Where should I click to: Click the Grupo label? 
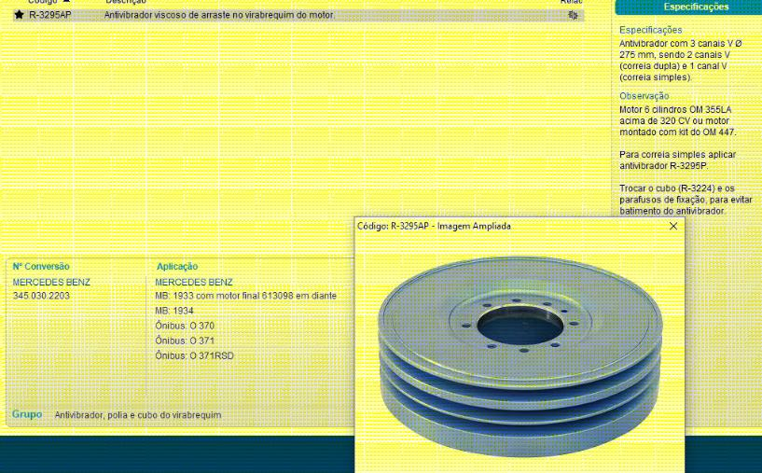(x=27, y=414)
